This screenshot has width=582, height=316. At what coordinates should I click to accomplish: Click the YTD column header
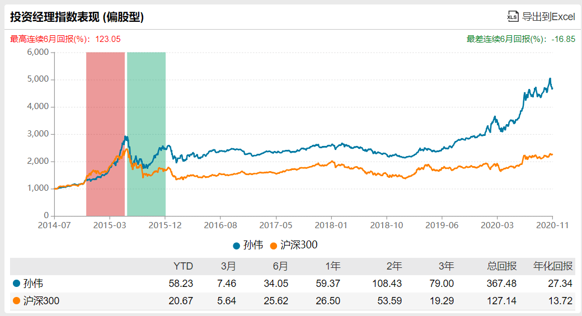pyautogui.click(x=184, y=266)
